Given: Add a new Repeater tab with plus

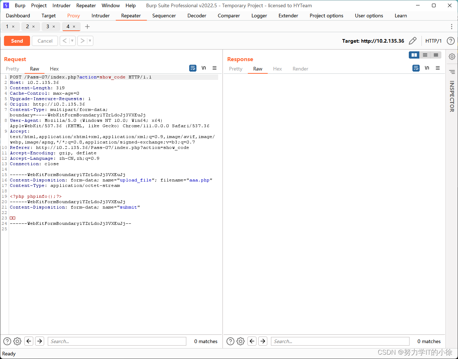Looking at the screenshot, I should click(87, 26).
